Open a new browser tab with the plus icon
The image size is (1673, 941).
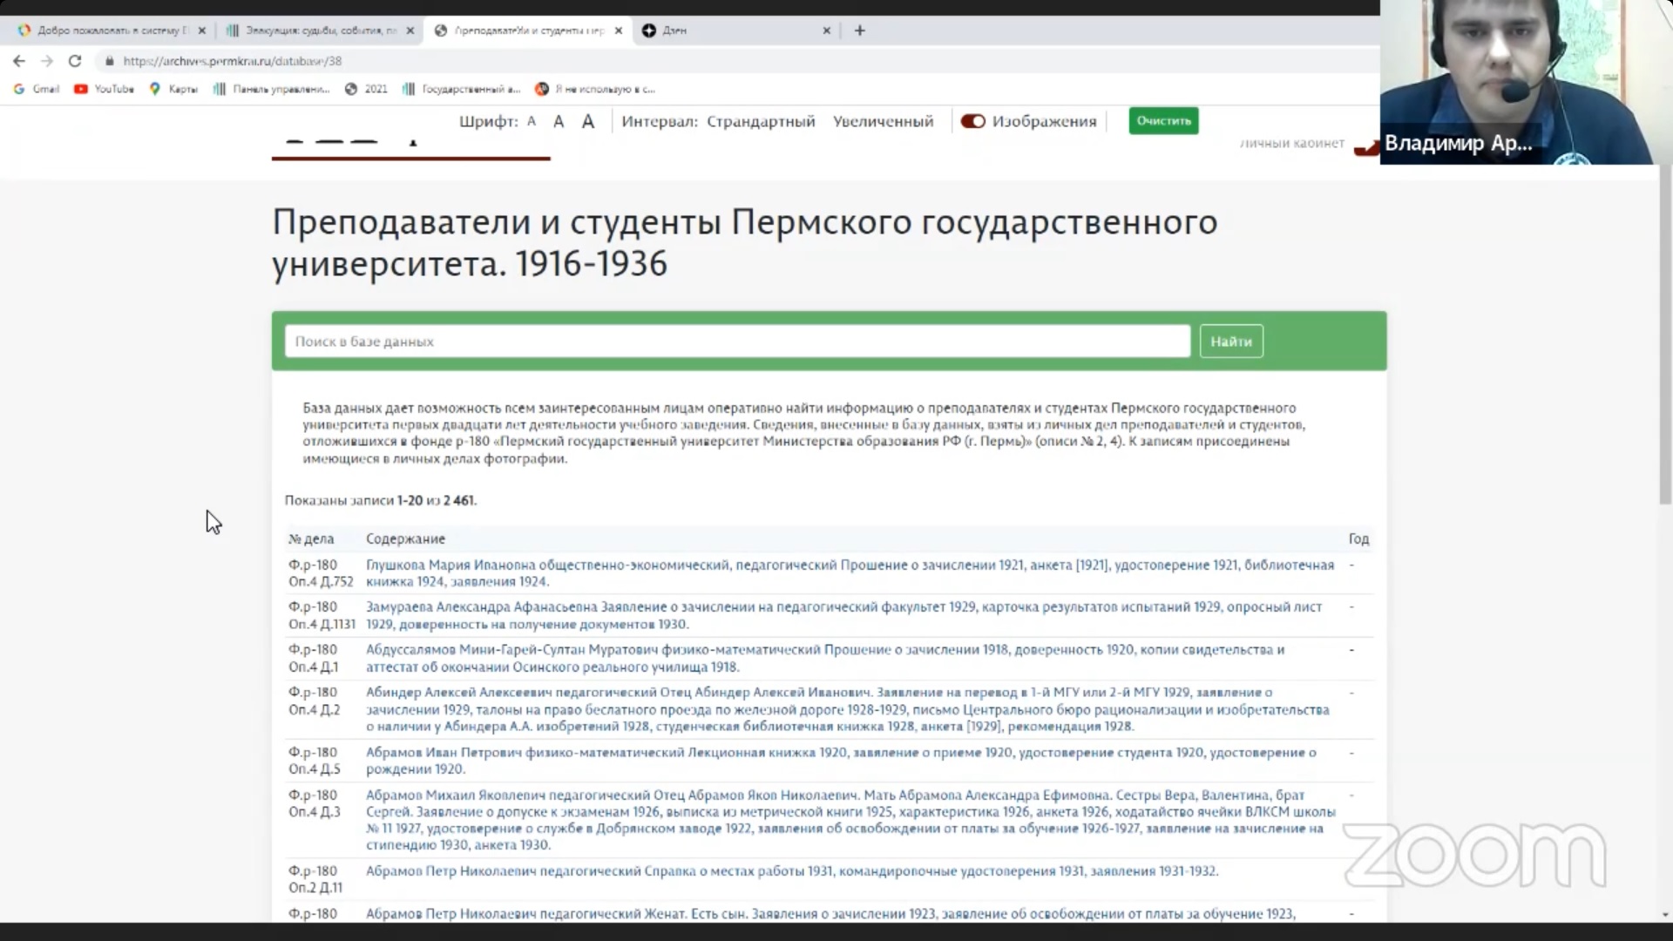pos(859,30)
